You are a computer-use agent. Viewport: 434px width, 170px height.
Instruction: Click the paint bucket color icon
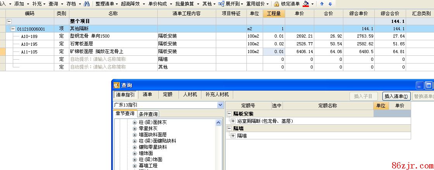pos(306,4)
